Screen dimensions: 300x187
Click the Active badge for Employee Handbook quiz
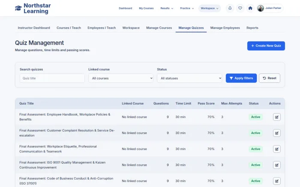(x=255, y=117)
